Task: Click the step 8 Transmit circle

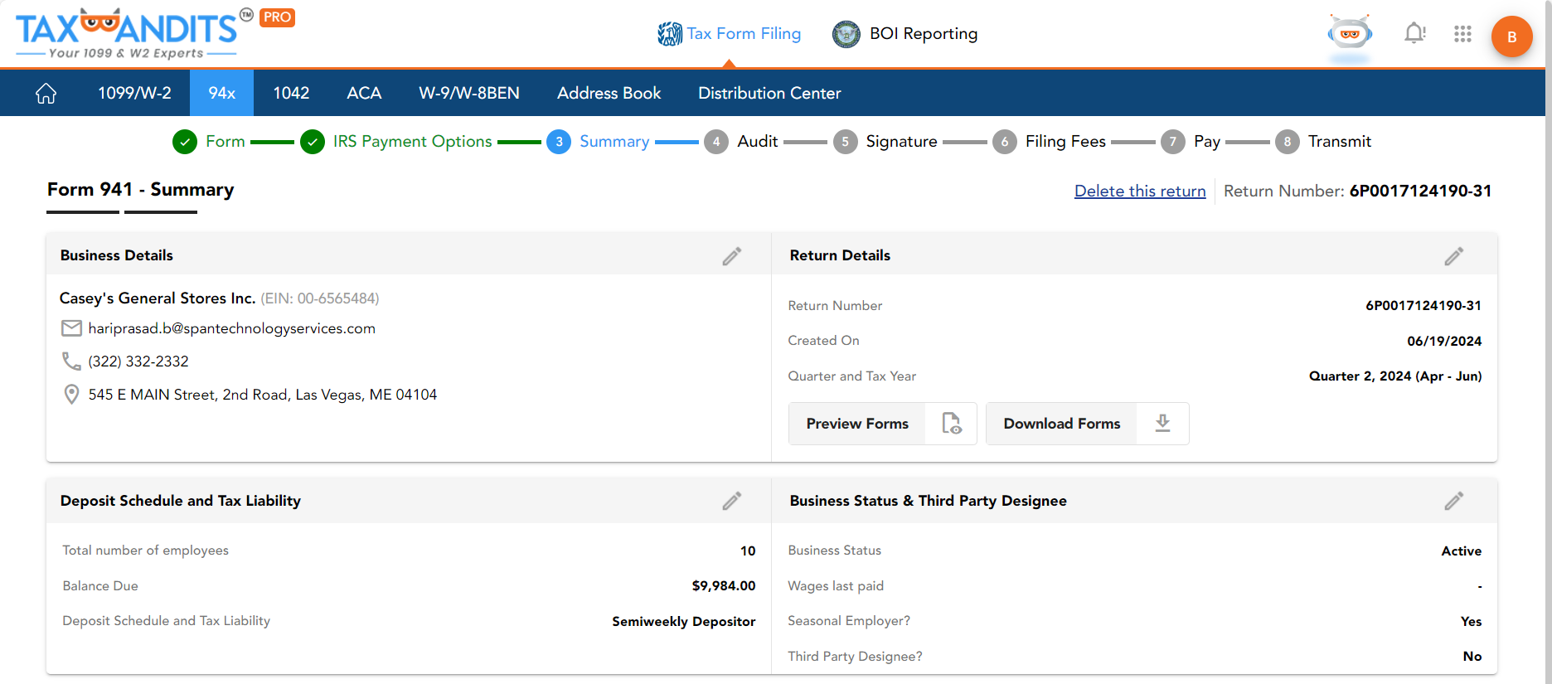Action: pos(1287,142)
